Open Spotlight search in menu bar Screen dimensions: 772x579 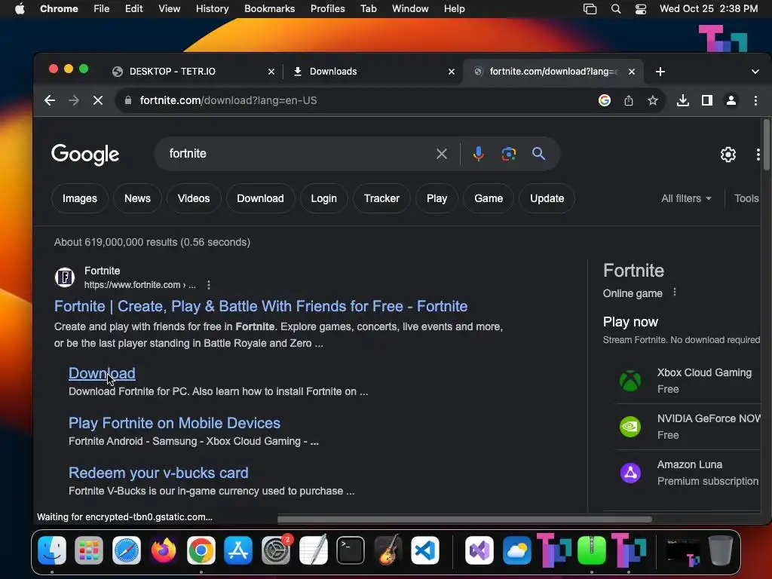[615, 9]
